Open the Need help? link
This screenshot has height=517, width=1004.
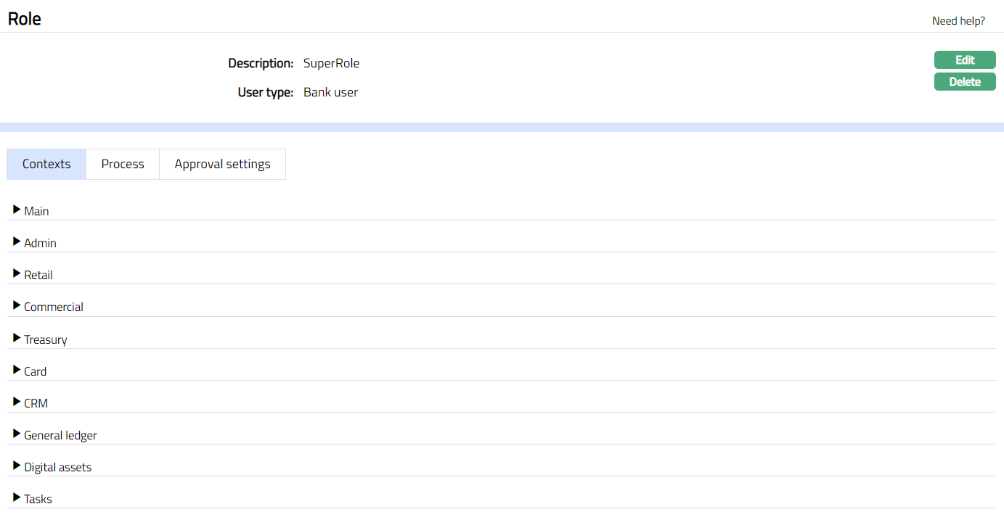pos(958,21)
